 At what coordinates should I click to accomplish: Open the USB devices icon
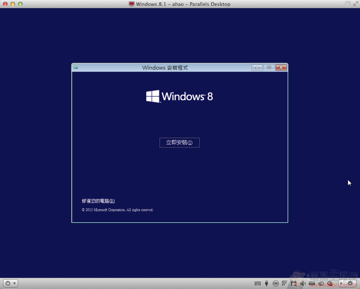coord(266,283)
